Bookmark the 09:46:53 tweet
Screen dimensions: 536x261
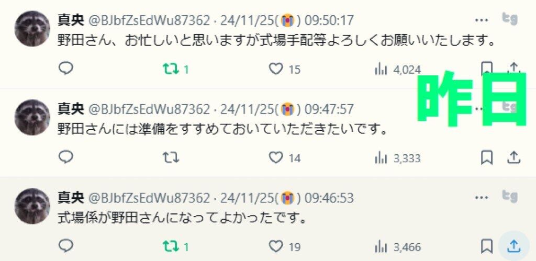pyautogui.click(x=486, y=246)
